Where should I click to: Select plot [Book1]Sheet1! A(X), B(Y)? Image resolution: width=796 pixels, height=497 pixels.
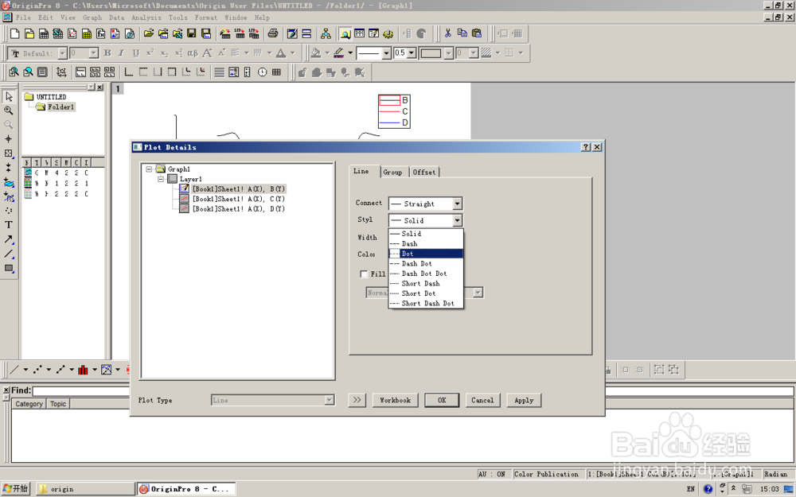coord(239,188)
